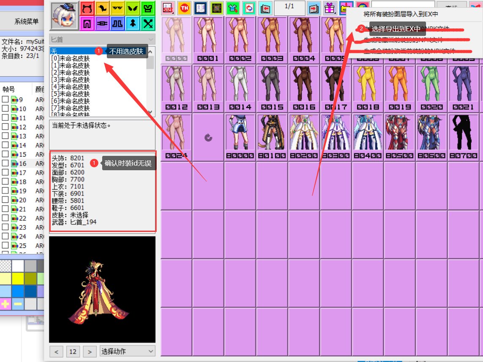Check the checkbox for frame 16
Screen dimensions: 483x362
(x=5, y=163)
